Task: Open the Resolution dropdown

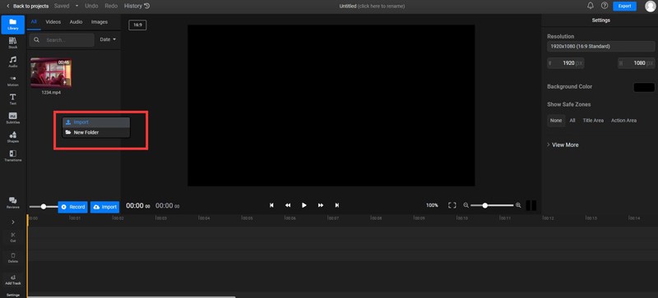Action: point(601,47)
